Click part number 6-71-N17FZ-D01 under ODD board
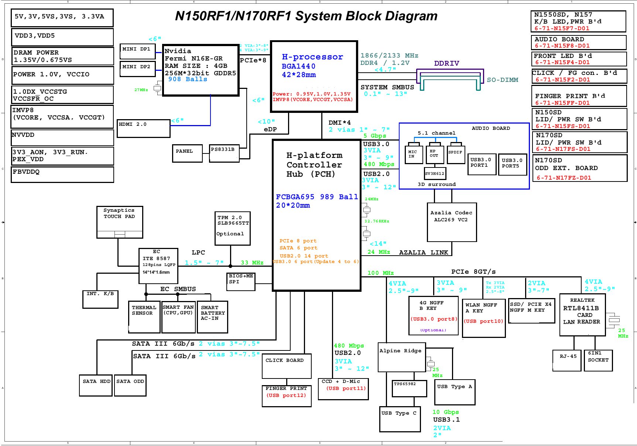The height and width of the screenshot is (446, 637). (x=564, y=178)
